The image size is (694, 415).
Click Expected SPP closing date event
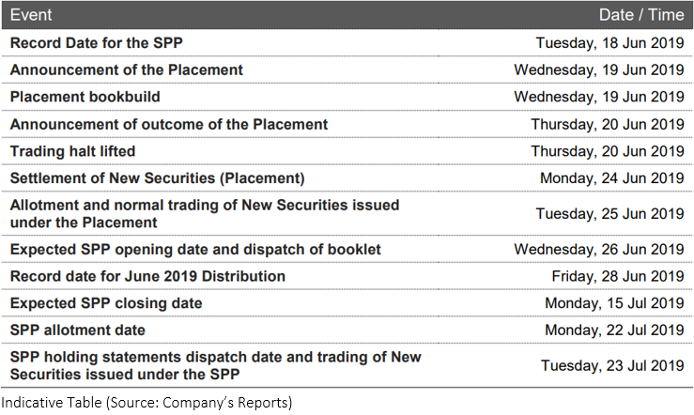(x=106, y=303)
